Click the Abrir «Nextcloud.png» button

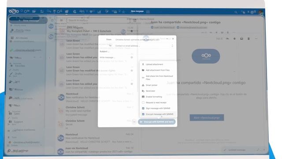[207, 118]
